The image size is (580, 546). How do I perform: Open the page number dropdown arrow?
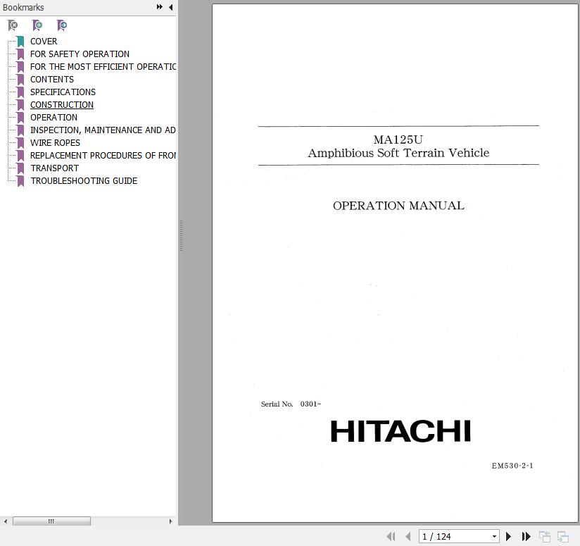pyautogui.click(x=495, y=536)
